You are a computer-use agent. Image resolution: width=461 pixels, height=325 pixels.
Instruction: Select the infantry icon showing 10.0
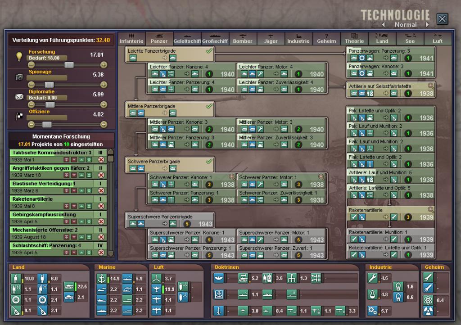(x=16, y=278)
